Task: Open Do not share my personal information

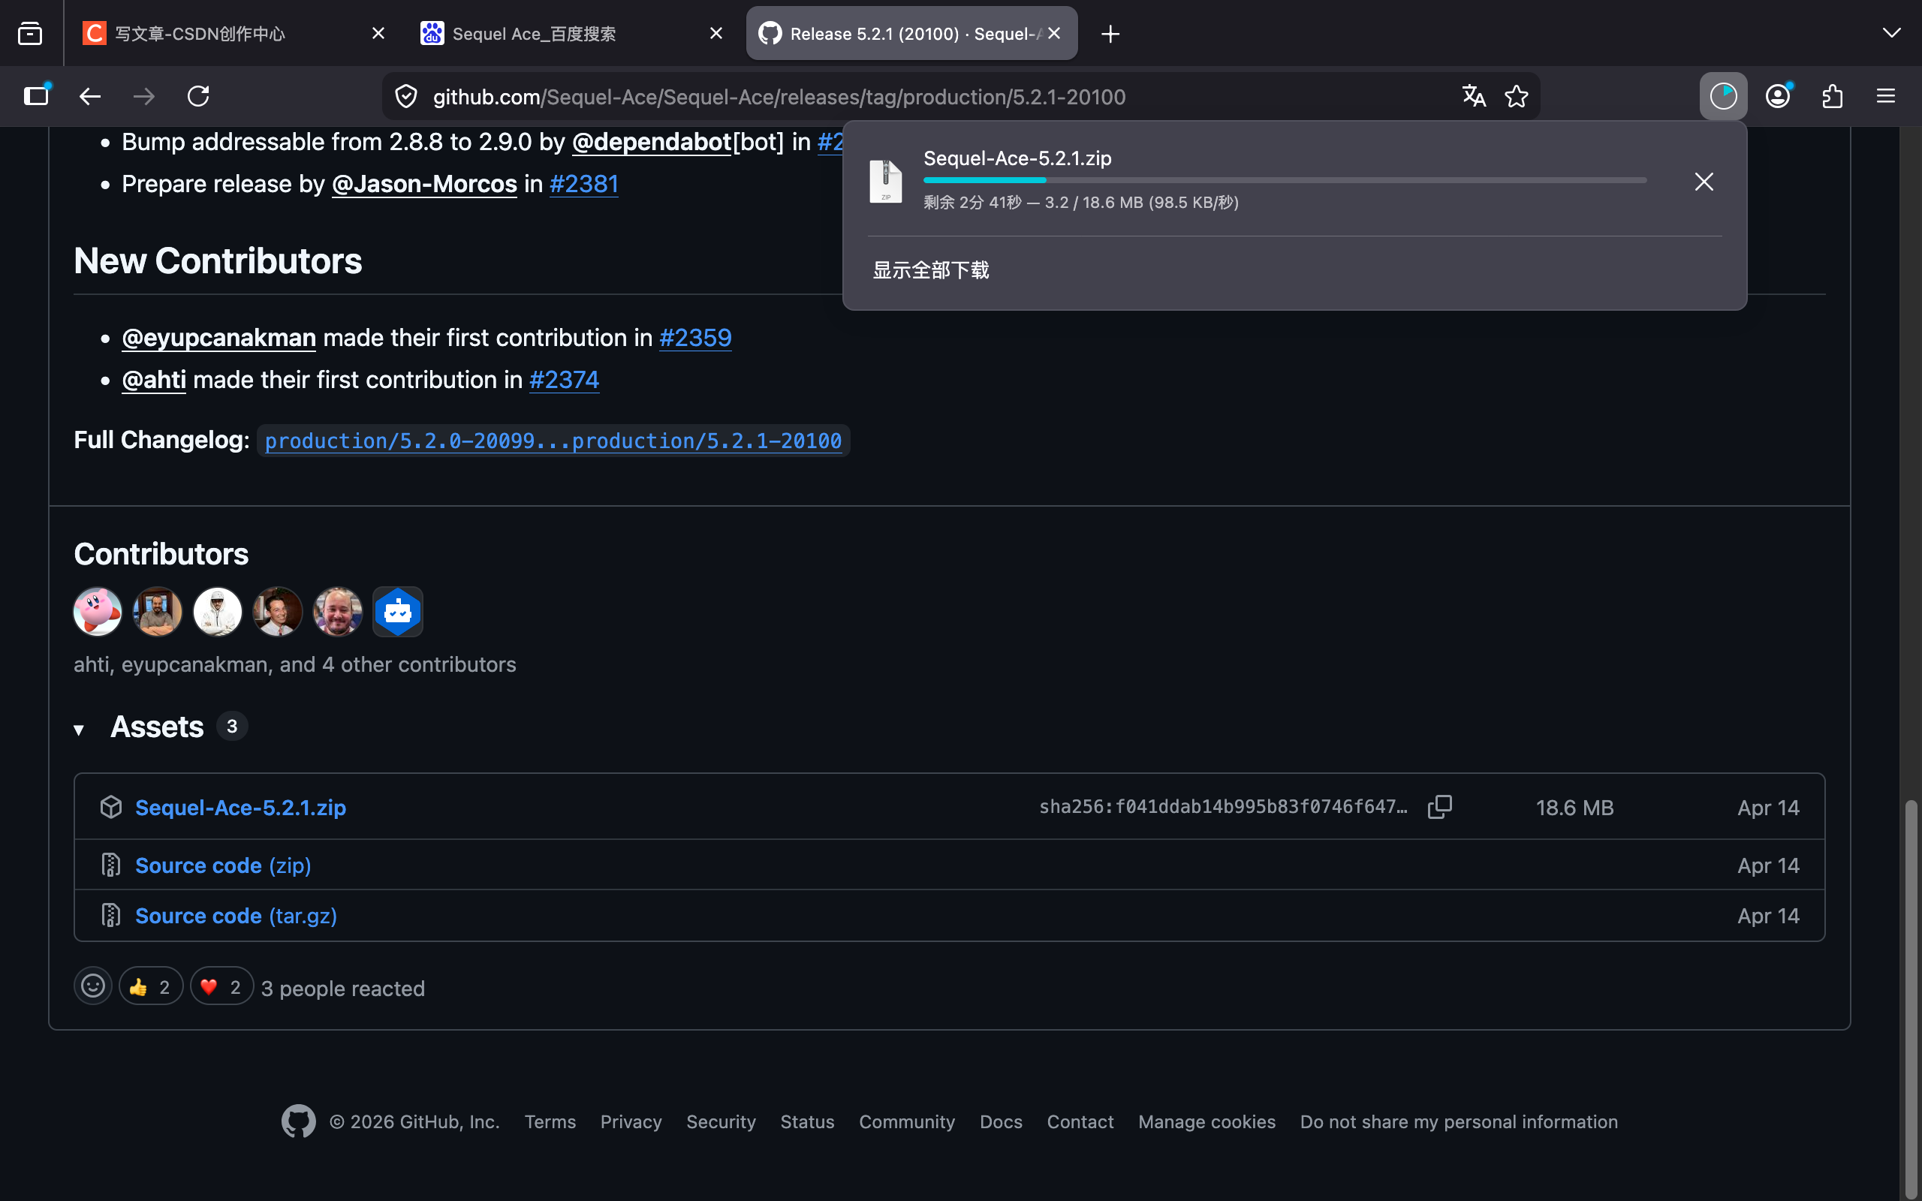Action: click(x=1458, y=1121)
